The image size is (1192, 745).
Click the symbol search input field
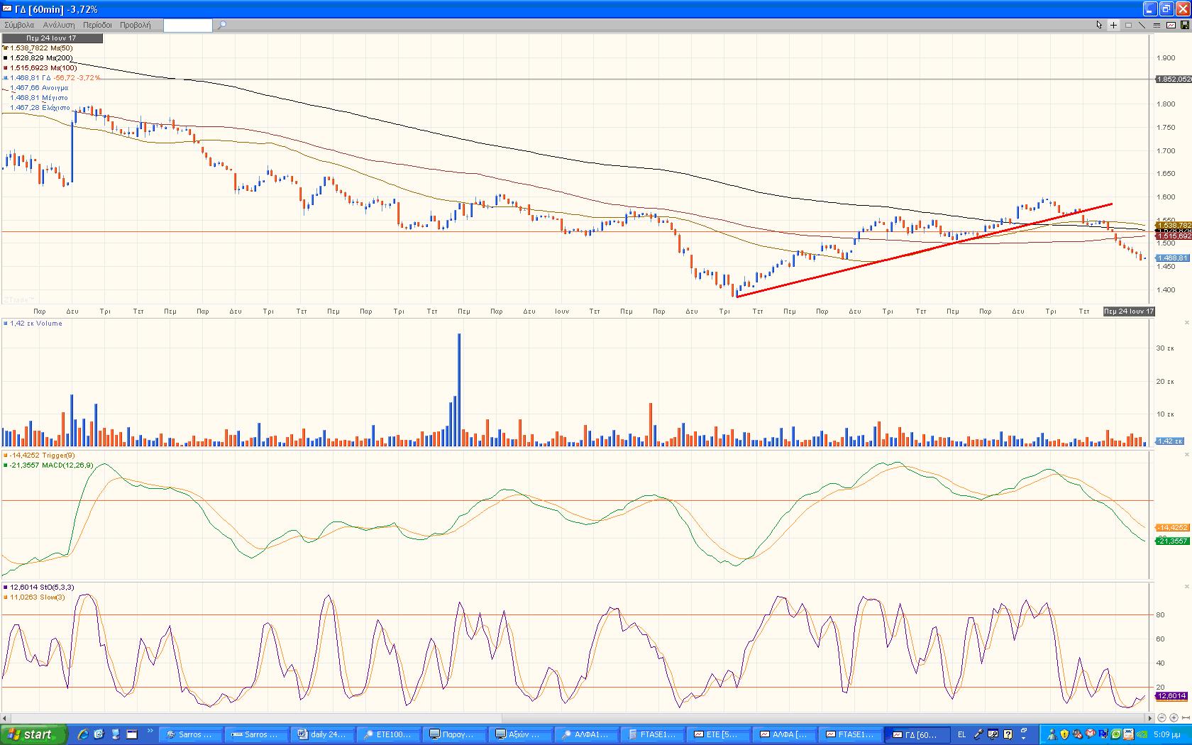[x=187, y=26]
